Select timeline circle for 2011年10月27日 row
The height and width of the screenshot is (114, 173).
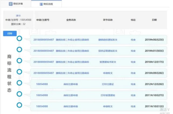19,94
